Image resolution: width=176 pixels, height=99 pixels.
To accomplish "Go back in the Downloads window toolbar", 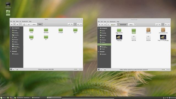I will click(99, 25).
